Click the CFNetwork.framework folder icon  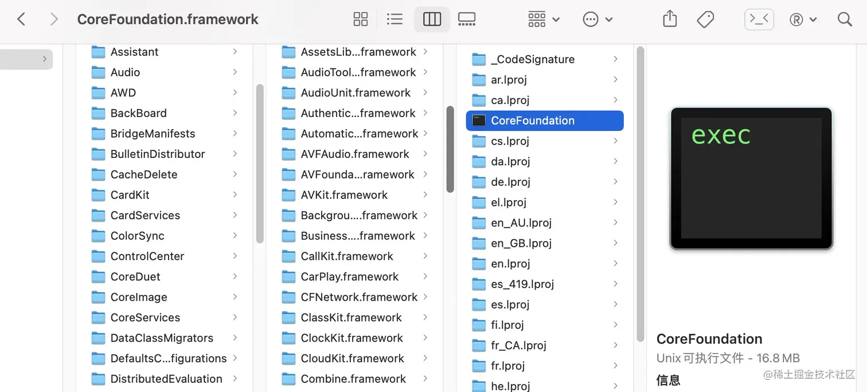[x=288, y=297]
